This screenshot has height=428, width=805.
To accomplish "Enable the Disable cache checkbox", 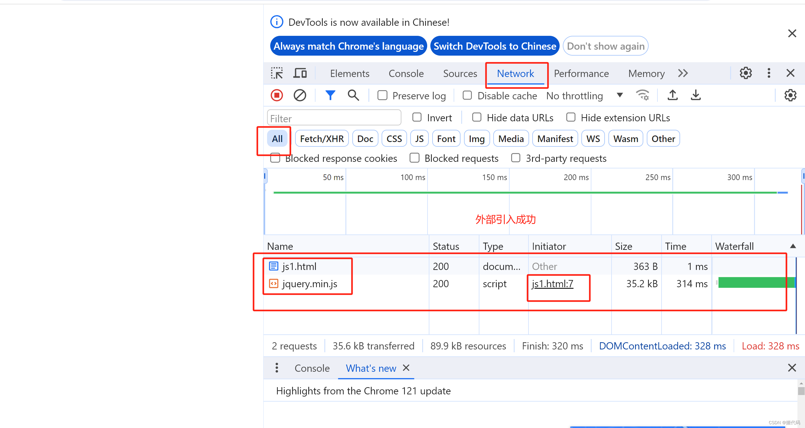I will pos(467,96).
